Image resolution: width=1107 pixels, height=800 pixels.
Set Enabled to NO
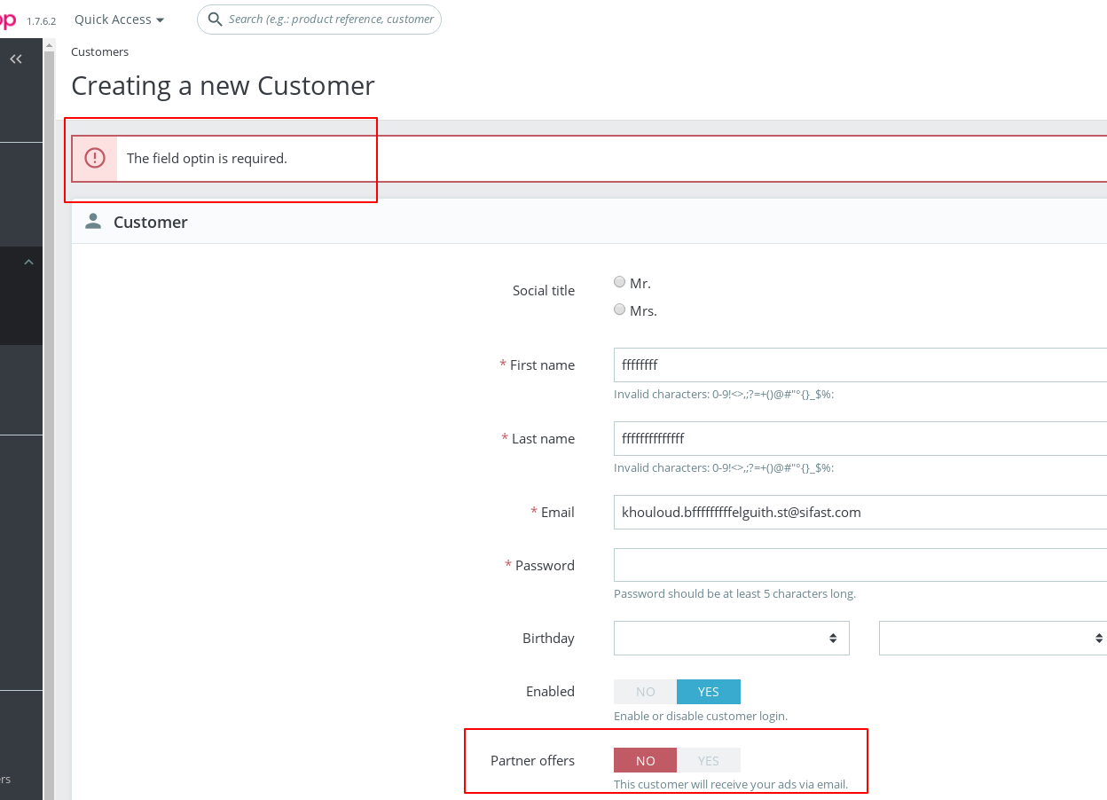click(645, 692)
